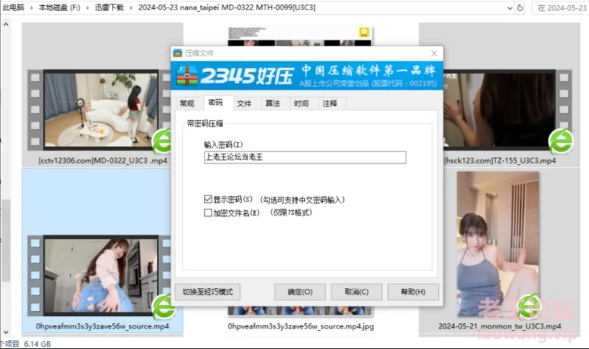The height and width of the screenshot is (349, 589).
Task: Expand breadcrumb arrow after 本地磁盘 (F:)
Action: (87, 7)
